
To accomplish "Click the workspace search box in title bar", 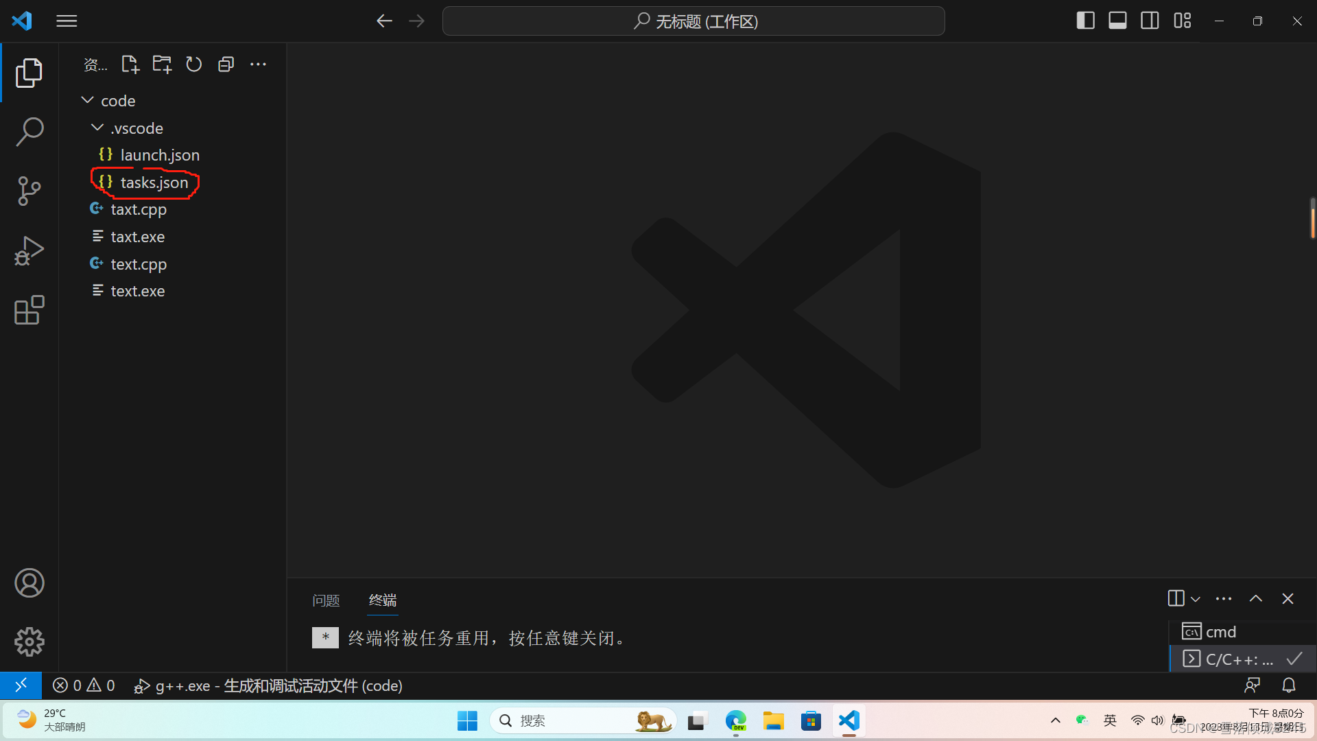I will point(693,21).
